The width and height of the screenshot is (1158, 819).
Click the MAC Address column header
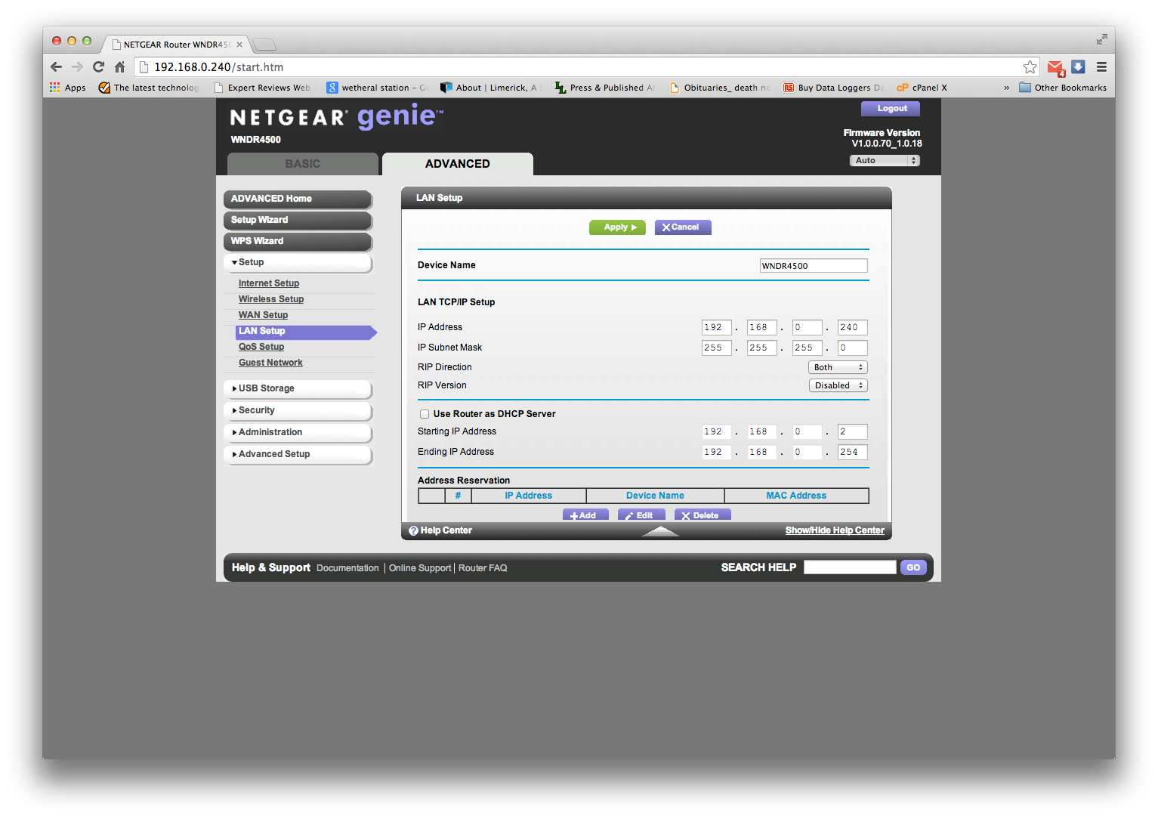(x=796, y=496)
